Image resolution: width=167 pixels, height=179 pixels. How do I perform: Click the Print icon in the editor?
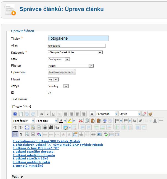pos(45,128)
